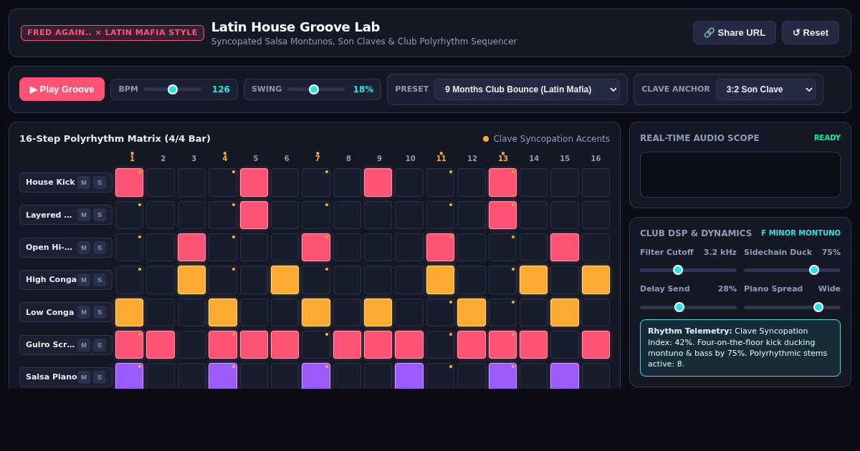
Task: Adjust the Sidechain Duck slider
Action: [x=792, y=270]
